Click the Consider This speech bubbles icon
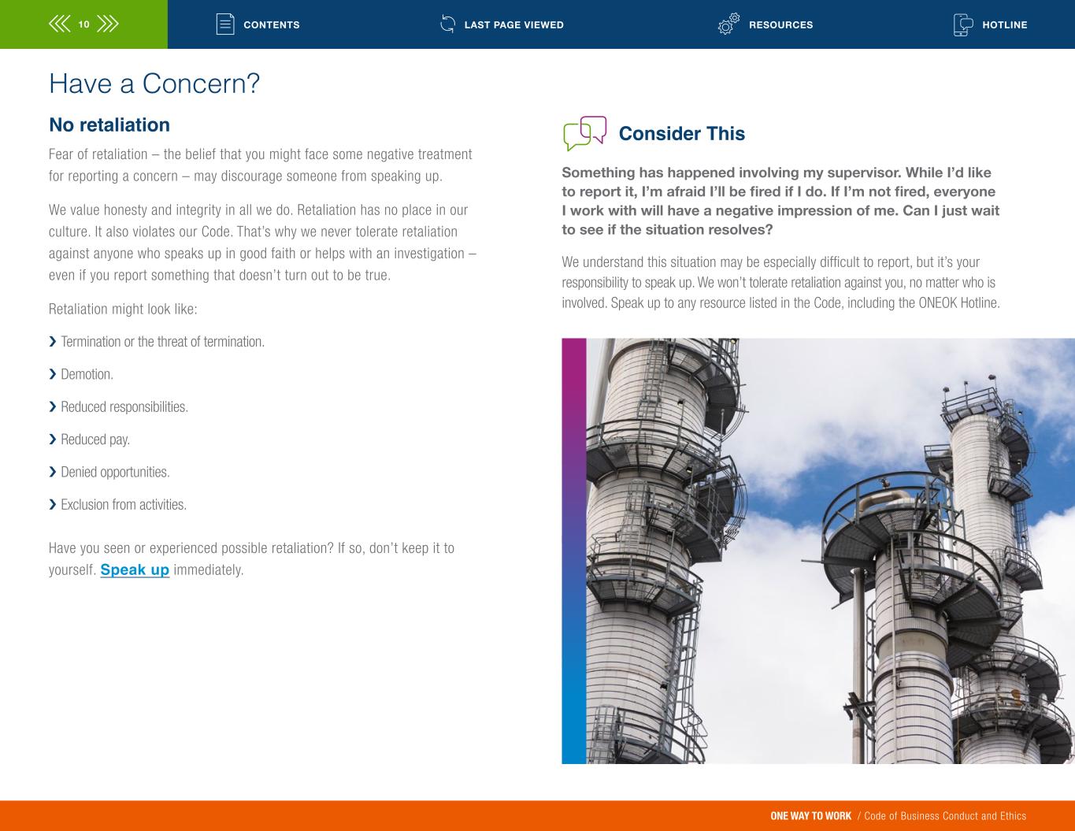Viewport: 1075px width, 831px height. (585, 133)
